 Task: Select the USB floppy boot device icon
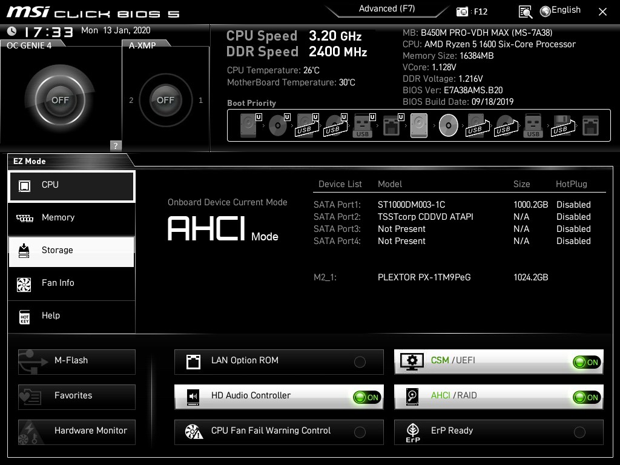562,125
